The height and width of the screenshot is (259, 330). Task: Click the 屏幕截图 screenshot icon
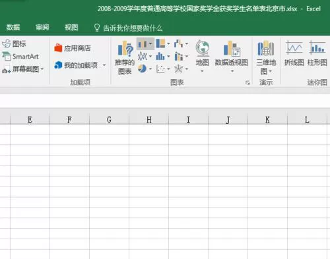pyautogui.click(x=6, y=69)
